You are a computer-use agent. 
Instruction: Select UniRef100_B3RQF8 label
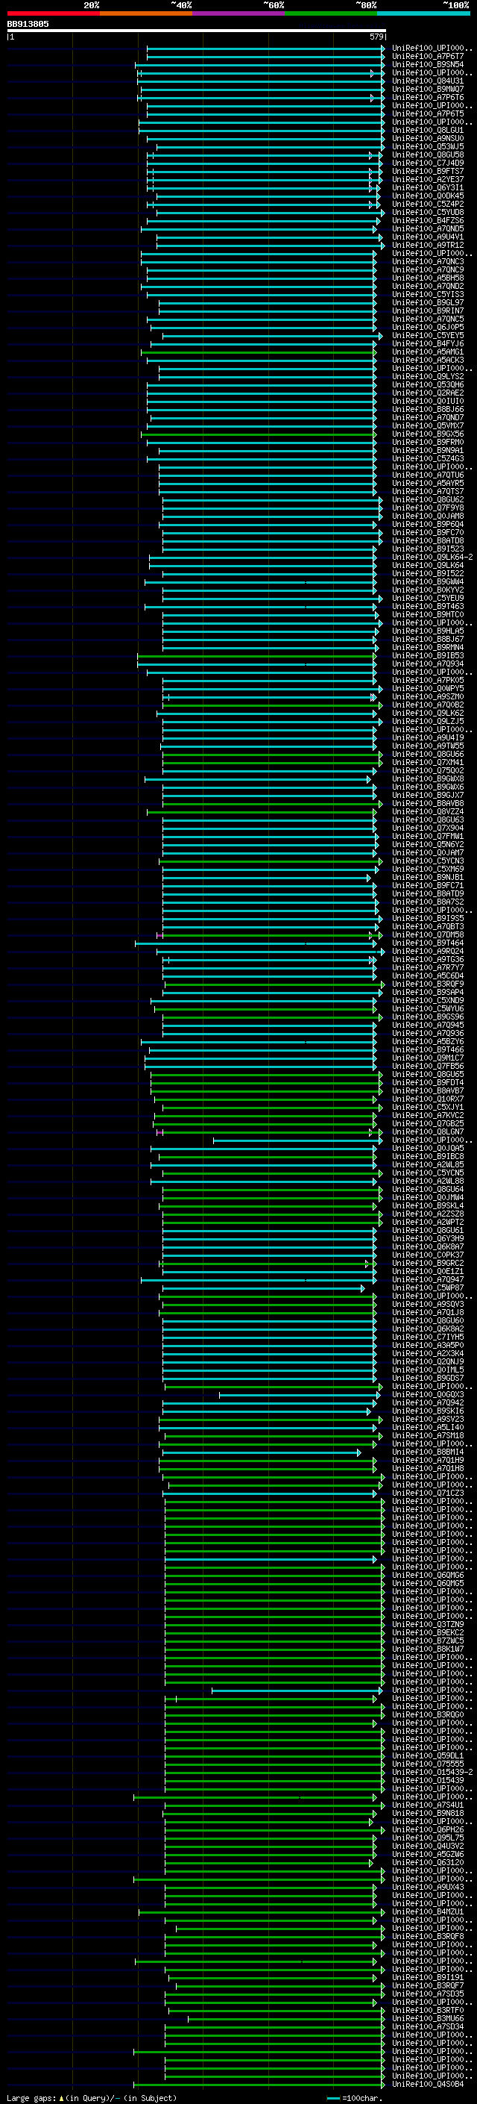click(x=427, y=1936)
